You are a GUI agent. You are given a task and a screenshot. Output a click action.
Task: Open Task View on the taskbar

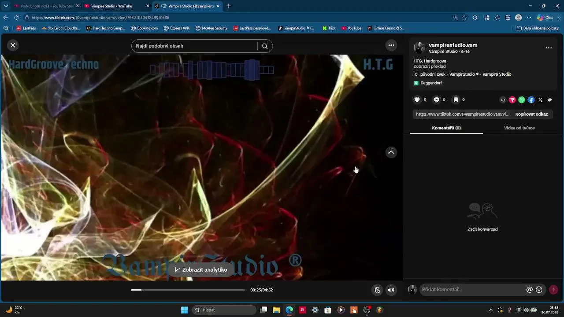[x=263, y=310]
